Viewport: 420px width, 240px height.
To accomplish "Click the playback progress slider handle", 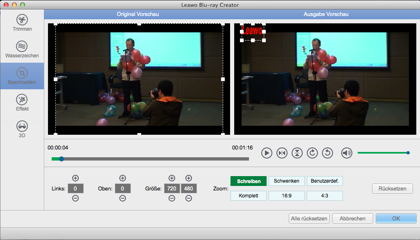I will pos(62,159).
